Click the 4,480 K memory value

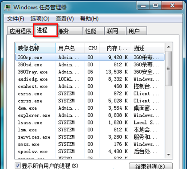point(118,152)
